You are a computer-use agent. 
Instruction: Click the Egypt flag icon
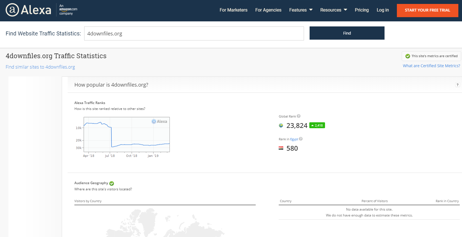tap(281, 148)
